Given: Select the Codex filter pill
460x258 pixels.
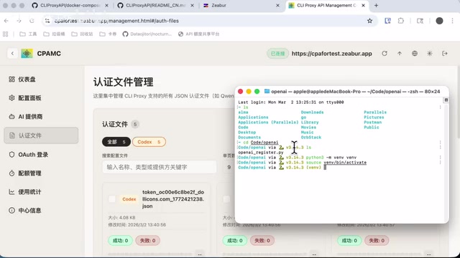Looking at the screenshot, I should pyautogui.click(x=149, y=142).
